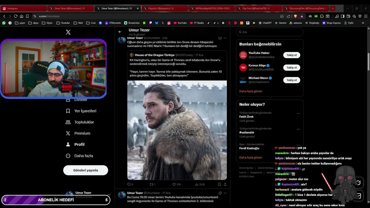Open the Instagram bookmark icon
The height and width of the screenshot is (208, 370).
click(169, 23)
